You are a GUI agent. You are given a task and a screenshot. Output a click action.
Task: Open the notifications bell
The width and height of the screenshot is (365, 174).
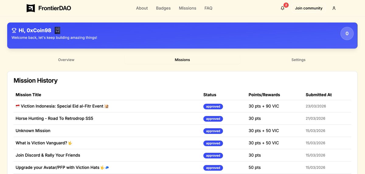click(x=283, y=8)
